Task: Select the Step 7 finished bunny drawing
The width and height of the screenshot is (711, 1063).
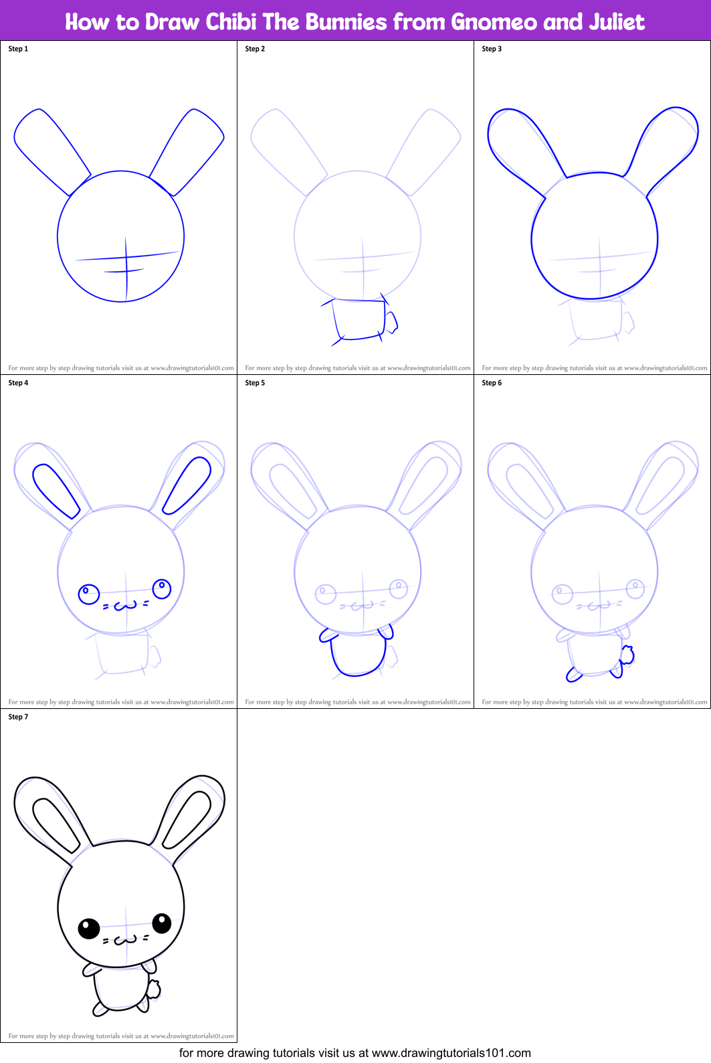Action: pyautogui.click(x=119, y=896)
